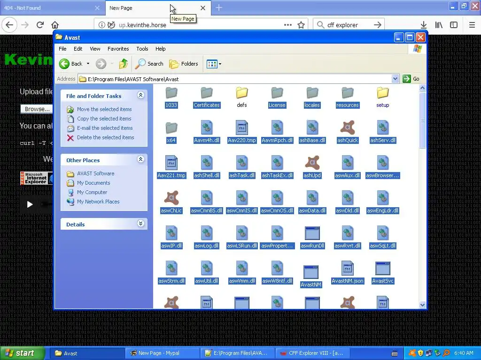
Task: Click the play button on webpage player
Action: (x=30, y=204)
